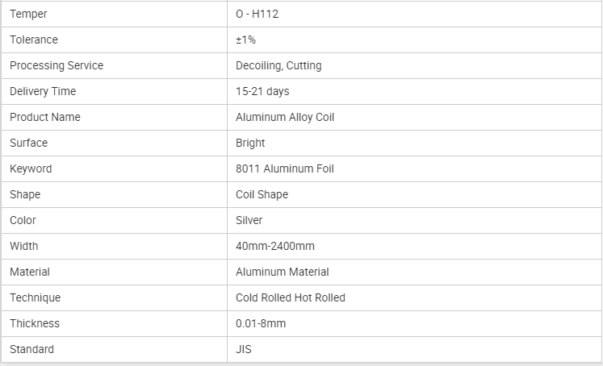Click the Coil Shape value
This screenshot has width=603, height=366.
262,194
